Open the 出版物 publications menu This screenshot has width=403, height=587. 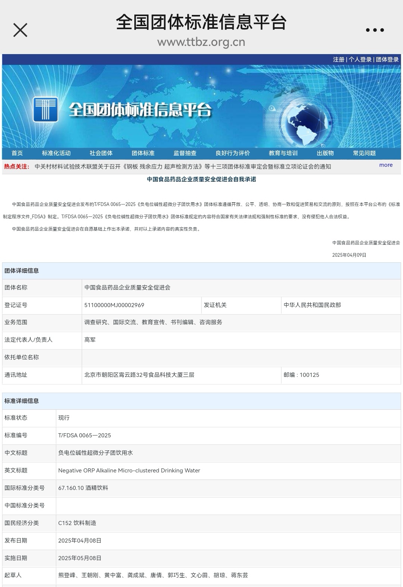[x=325, y=153]
